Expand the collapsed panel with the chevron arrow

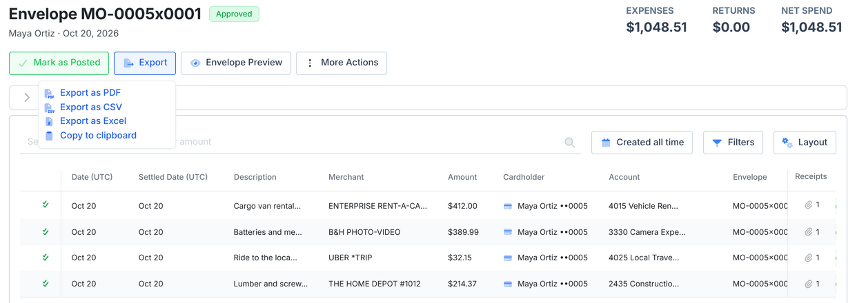[27, 98]
